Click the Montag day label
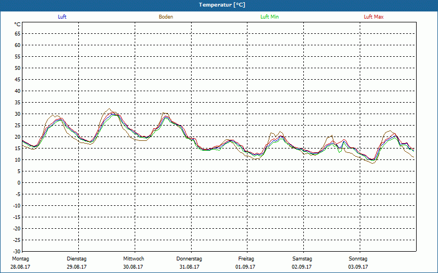Image resolution: width=438 pixels, height=273 pixels. (x=20, y=259)
